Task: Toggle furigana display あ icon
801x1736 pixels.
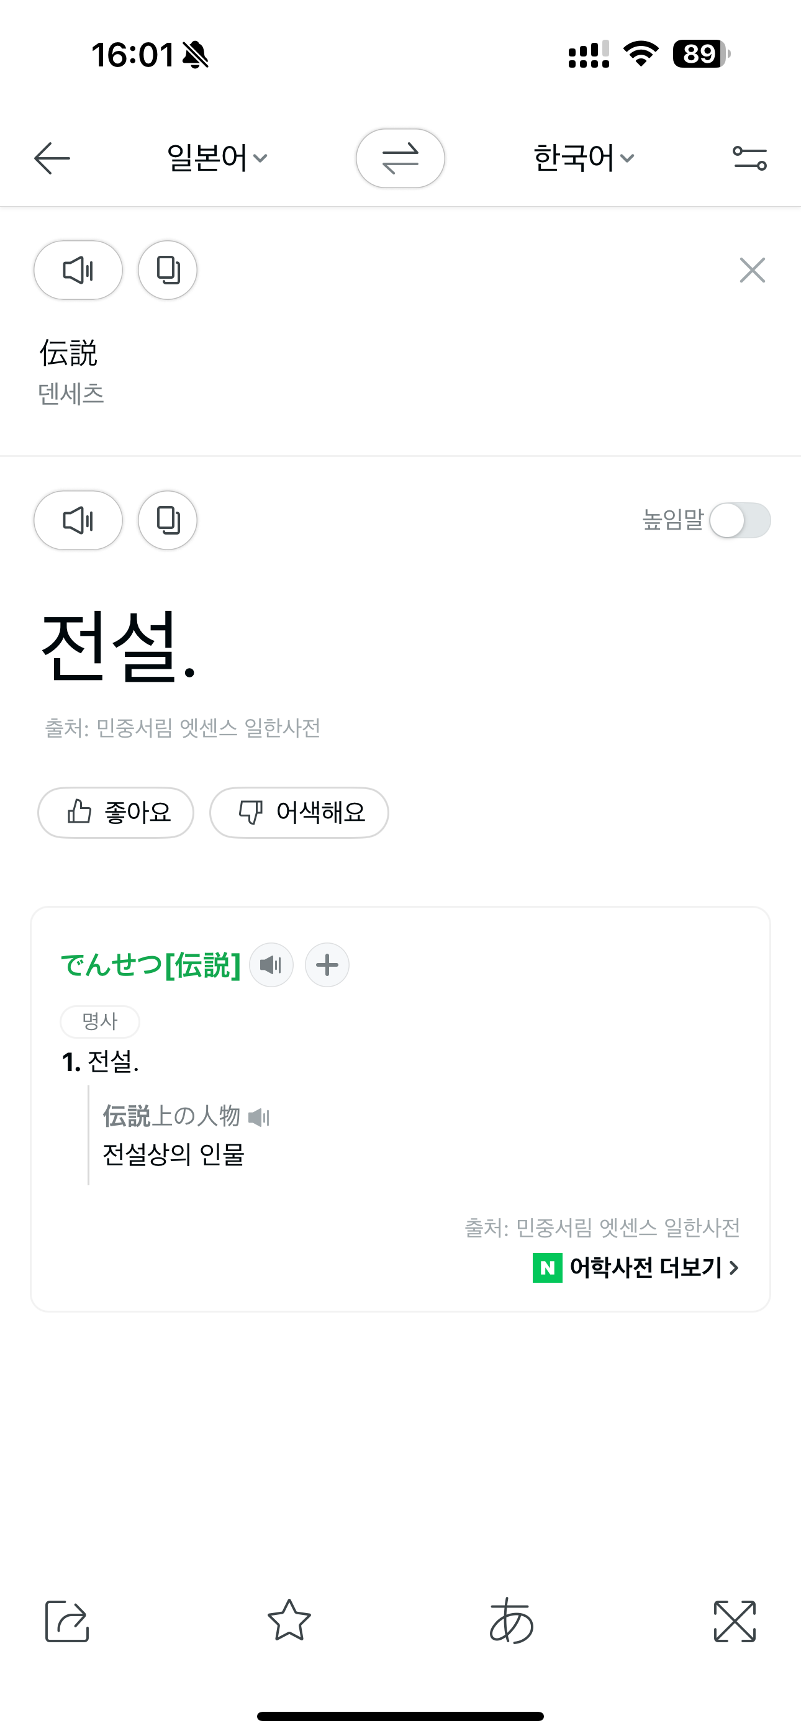Action: (512, 1621)
